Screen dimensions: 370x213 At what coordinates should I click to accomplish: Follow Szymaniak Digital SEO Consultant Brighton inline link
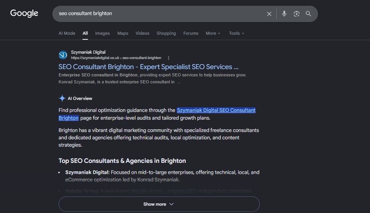pos(216,110)
